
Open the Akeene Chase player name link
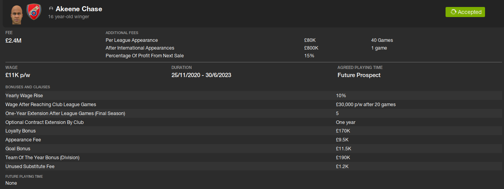[x=79, y=9]
